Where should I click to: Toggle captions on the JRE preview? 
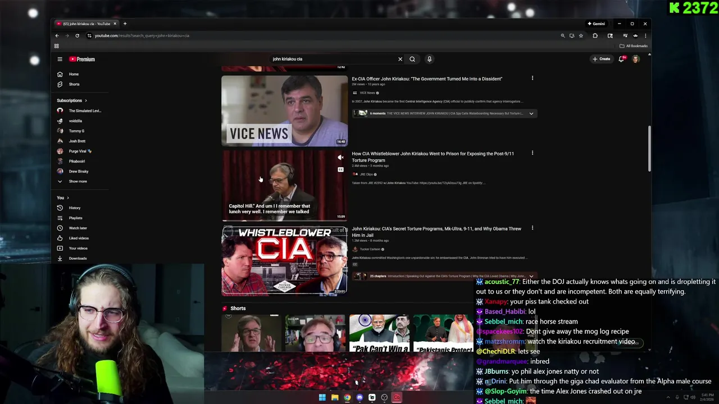point(340,169)
